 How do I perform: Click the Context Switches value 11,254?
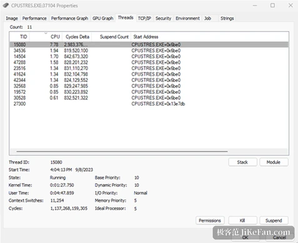coord(57,201)
